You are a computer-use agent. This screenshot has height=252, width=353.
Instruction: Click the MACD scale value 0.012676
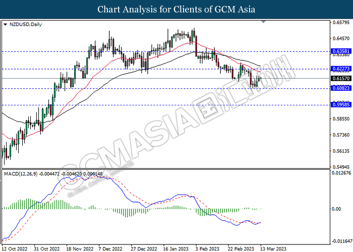pyautogui.click(x=341, y=173)
